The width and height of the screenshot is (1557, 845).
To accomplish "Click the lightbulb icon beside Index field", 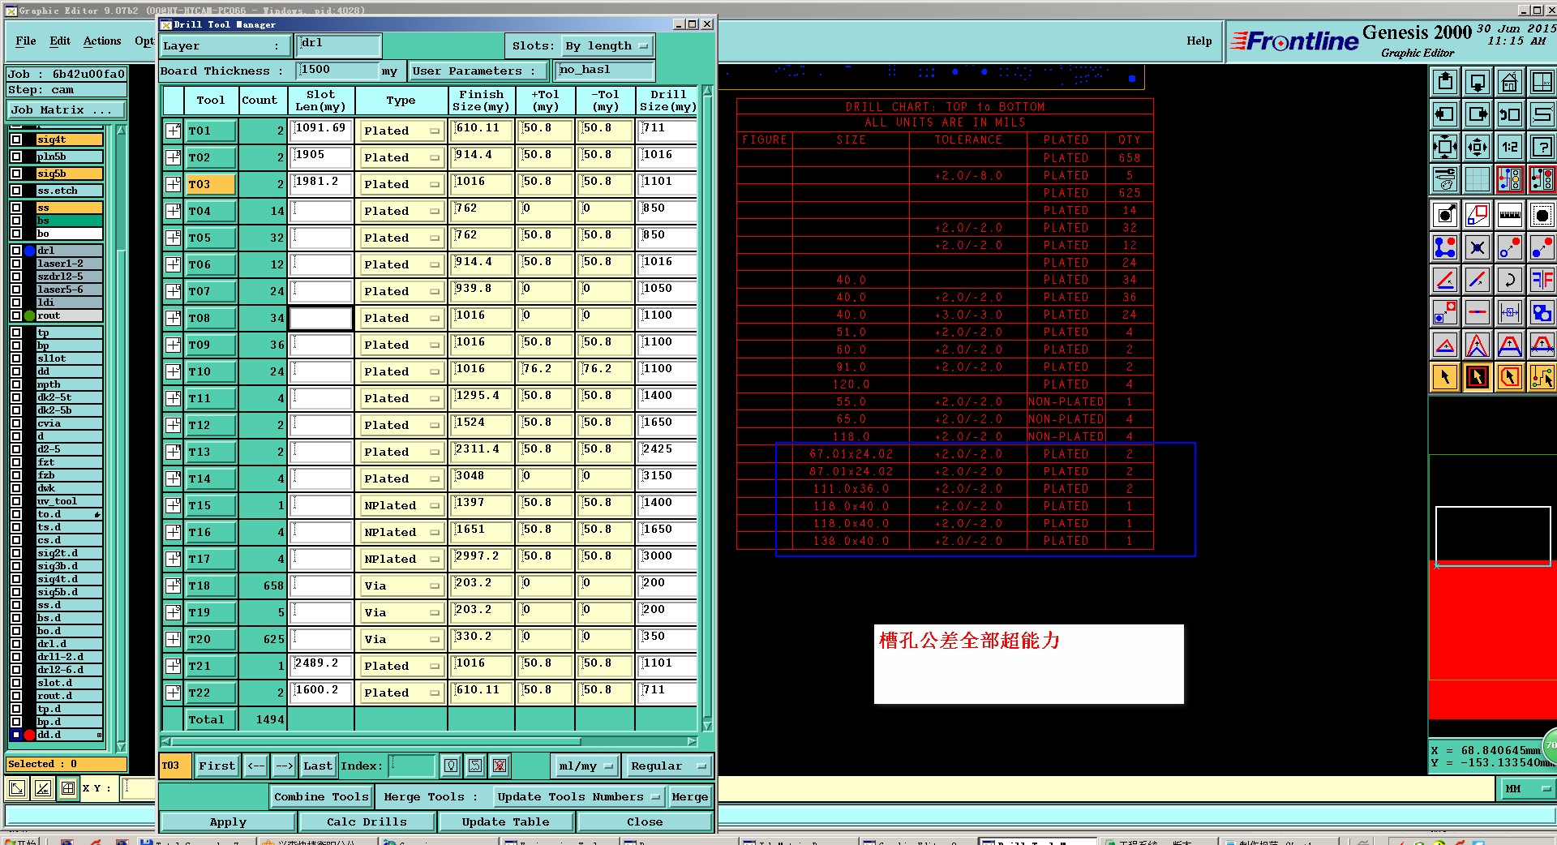I will (x=451, y=766).
